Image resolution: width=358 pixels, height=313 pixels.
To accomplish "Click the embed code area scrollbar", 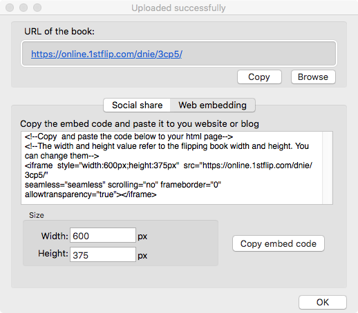I will tap(328, 168).
